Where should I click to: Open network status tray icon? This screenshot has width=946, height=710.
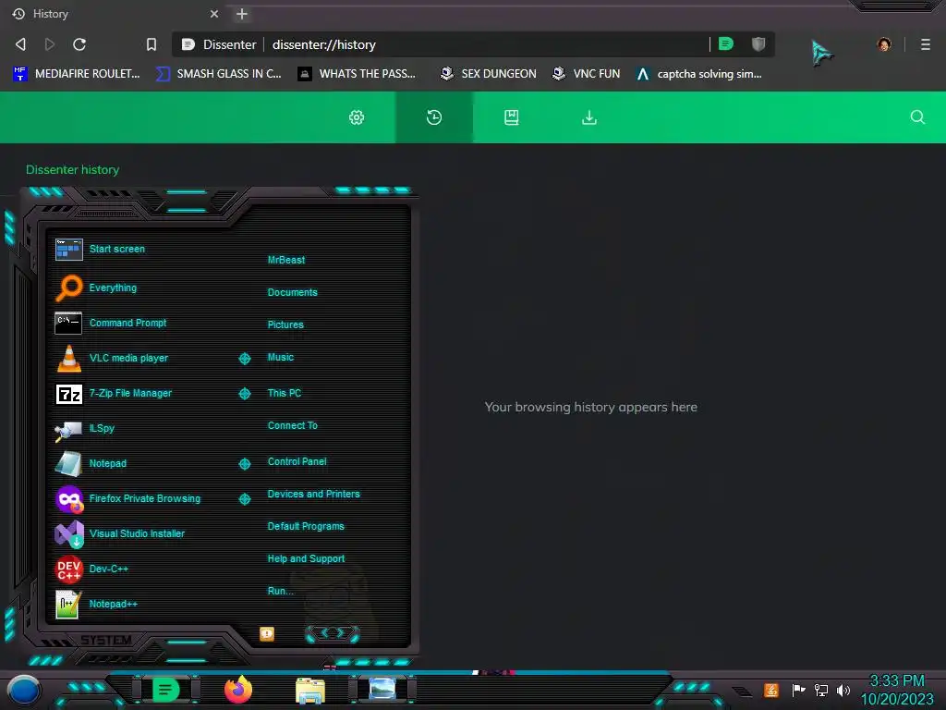821,690
